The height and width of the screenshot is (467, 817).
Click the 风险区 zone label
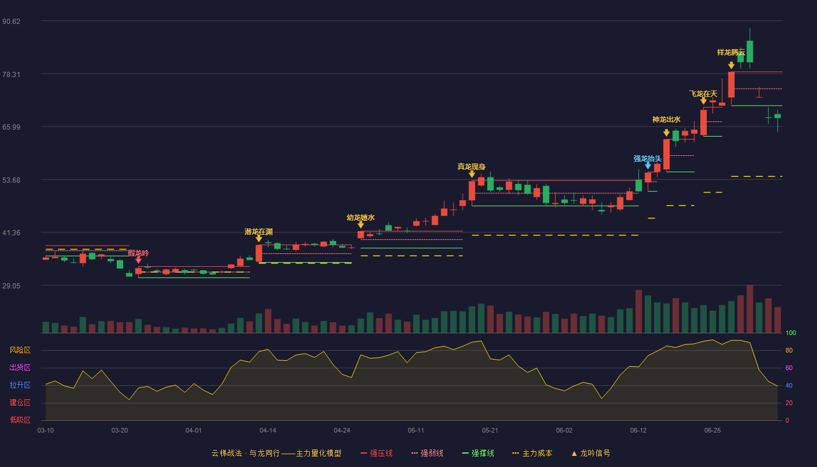pos(20,350)
